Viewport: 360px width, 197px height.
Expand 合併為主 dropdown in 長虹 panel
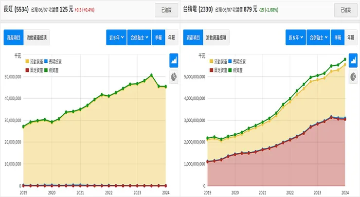pos(139,37)
